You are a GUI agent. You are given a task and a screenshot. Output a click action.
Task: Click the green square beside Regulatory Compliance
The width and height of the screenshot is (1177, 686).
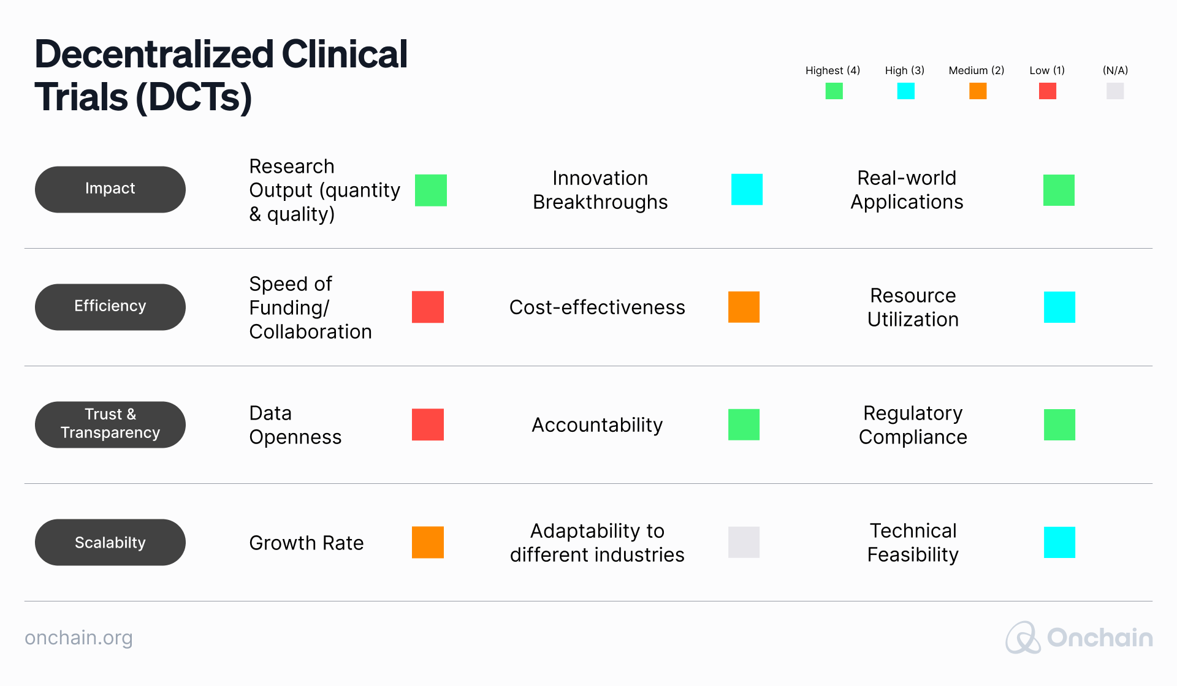pyautogui.click(x=1059, y=424)
